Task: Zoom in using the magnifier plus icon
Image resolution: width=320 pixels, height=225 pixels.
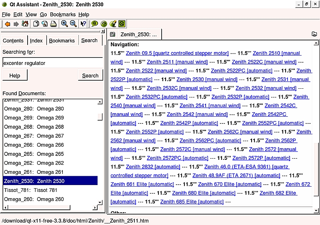Action: [64, 24]
